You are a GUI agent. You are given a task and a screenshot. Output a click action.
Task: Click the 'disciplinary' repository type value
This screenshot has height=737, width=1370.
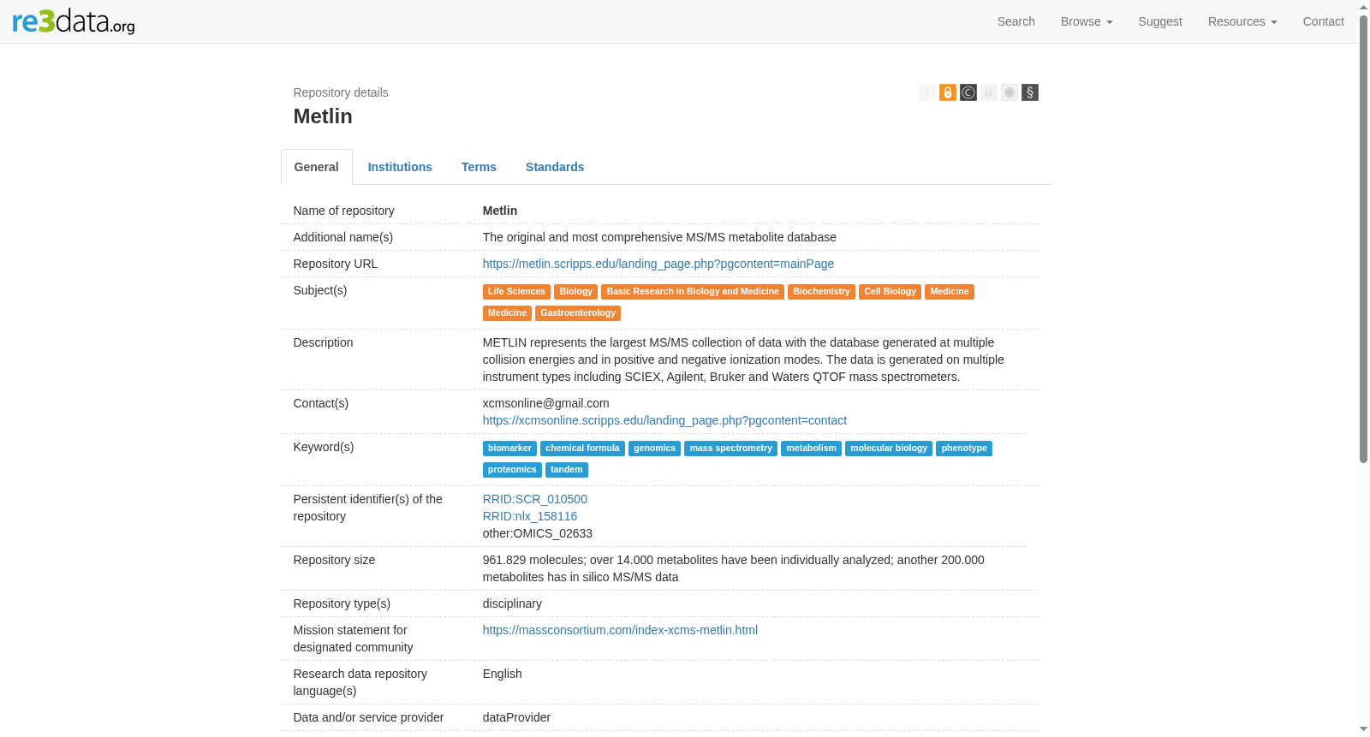click(x=512, y=603)
